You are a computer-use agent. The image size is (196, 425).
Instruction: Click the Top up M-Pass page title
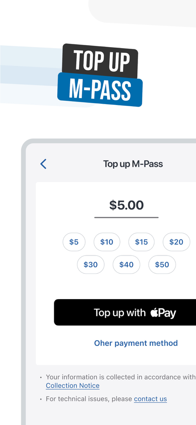(x=133, y=164)
